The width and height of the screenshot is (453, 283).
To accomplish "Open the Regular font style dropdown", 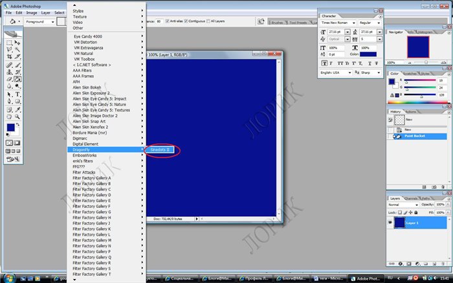I will click(x=379, y=23).
